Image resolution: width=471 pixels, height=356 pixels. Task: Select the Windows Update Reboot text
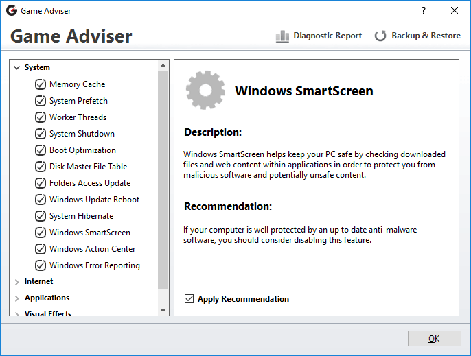(x=94, y=200)
